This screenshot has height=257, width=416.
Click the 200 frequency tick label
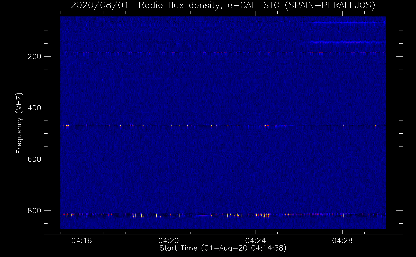coord(34,57)
